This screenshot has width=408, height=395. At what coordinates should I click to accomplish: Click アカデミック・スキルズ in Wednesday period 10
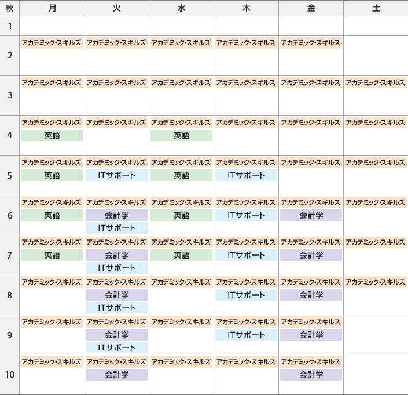point(181,362)
